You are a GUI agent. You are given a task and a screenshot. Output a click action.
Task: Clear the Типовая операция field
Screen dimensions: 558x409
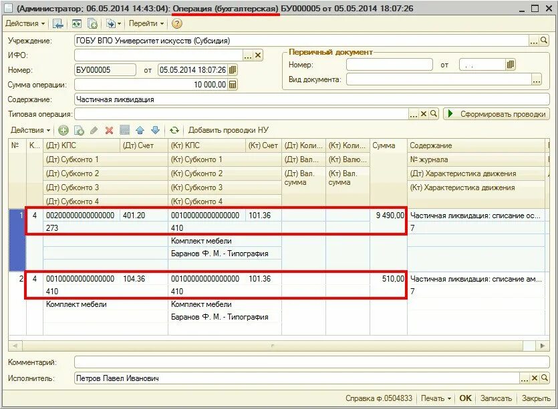[424, 114]
